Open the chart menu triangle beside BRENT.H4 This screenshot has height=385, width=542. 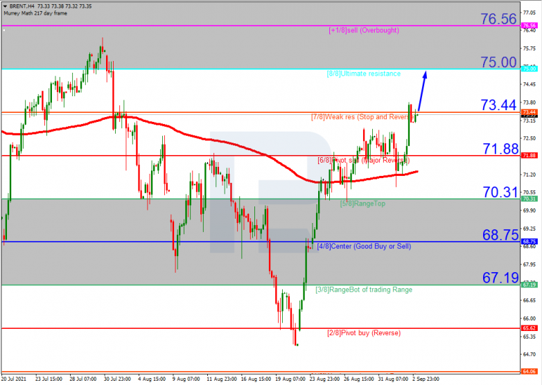tap(5, 6)
